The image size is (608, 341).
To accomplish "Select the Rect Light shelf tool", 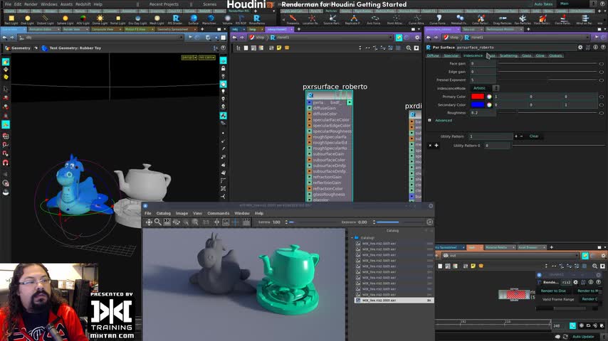I will [11, 20].
